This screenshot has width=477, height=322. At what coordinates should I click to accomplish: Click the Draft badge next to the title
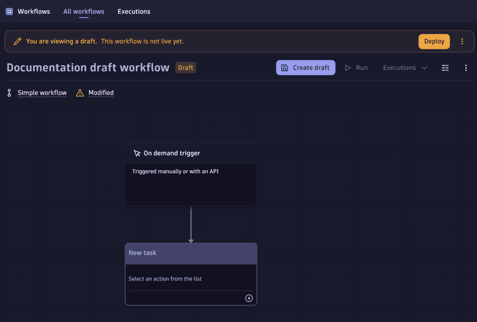click(185, 67)
